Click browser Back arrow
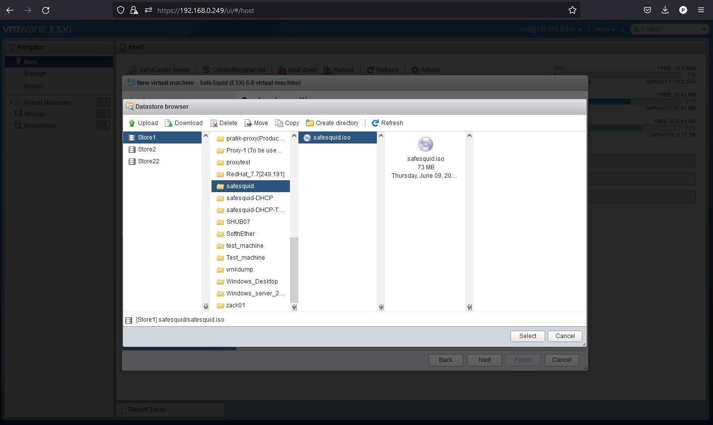Image resolution: width=713 pixels, height=425 pixels. click(x=10, y=10)
